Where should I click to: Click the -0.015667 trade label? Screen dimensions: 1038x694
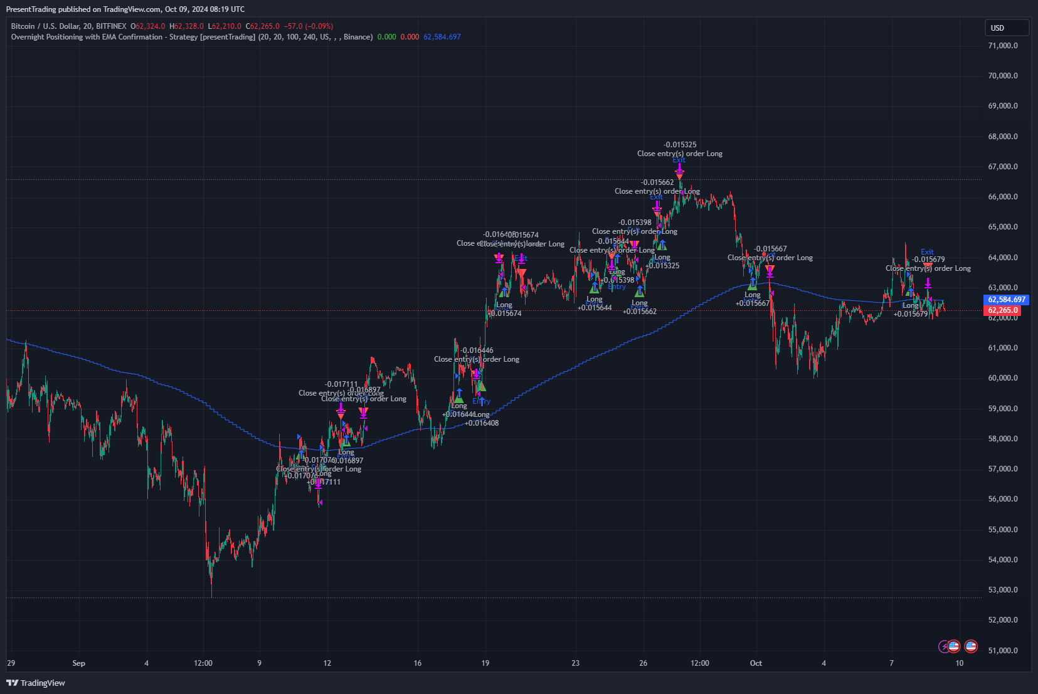pyautogui.click(x=770, y=249)
